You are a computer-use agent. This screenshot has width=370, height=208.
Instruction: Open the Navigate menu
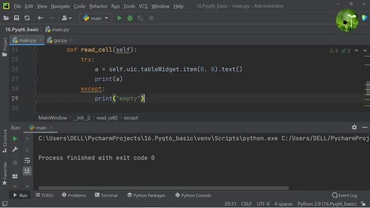tap(60, 6)
